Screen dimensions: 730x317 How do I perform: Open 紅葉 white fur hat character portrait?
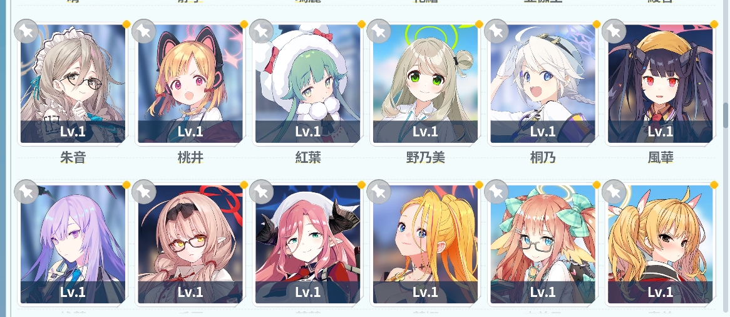point(308,84)
